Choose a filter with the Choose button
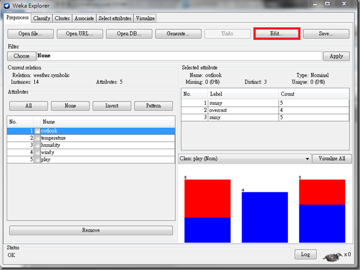 pyautogui.click(x=21, y=56)
